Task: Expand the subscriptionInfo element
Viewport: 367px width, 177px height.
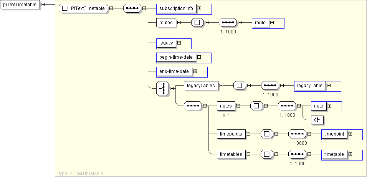Action: 199,8
